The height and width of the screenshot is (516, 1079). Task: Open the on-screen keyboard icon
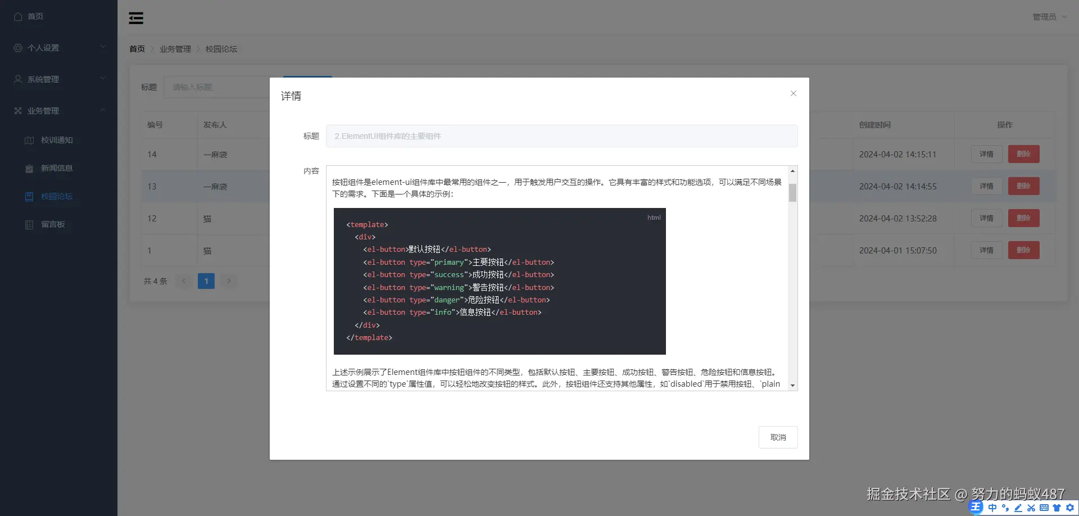[1044, 508]
